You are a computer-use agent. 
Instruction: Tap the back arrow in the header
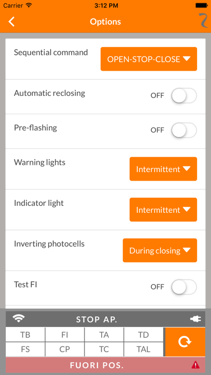pos(11,22)
